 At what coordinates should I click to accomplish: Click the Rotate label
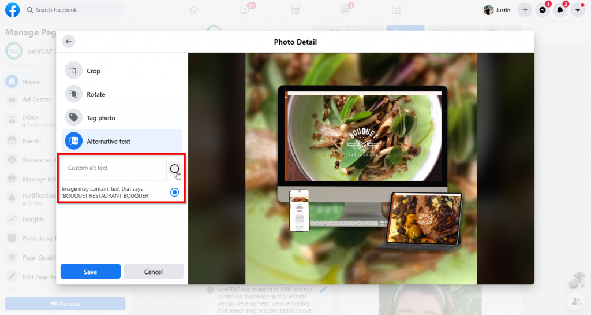click(96, 94)
